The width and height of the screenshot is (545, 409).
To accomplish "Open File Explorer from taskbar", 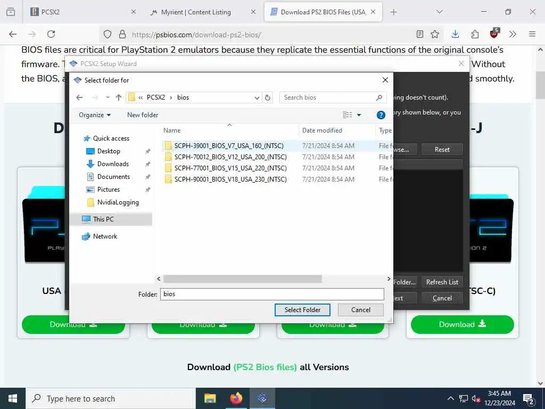I will tap(210, 398).
